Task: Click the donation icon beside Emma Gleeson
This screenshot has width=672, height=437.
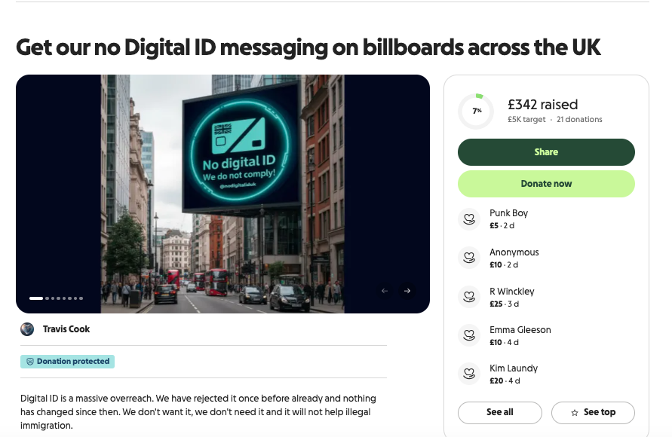Action: (469, 335)
